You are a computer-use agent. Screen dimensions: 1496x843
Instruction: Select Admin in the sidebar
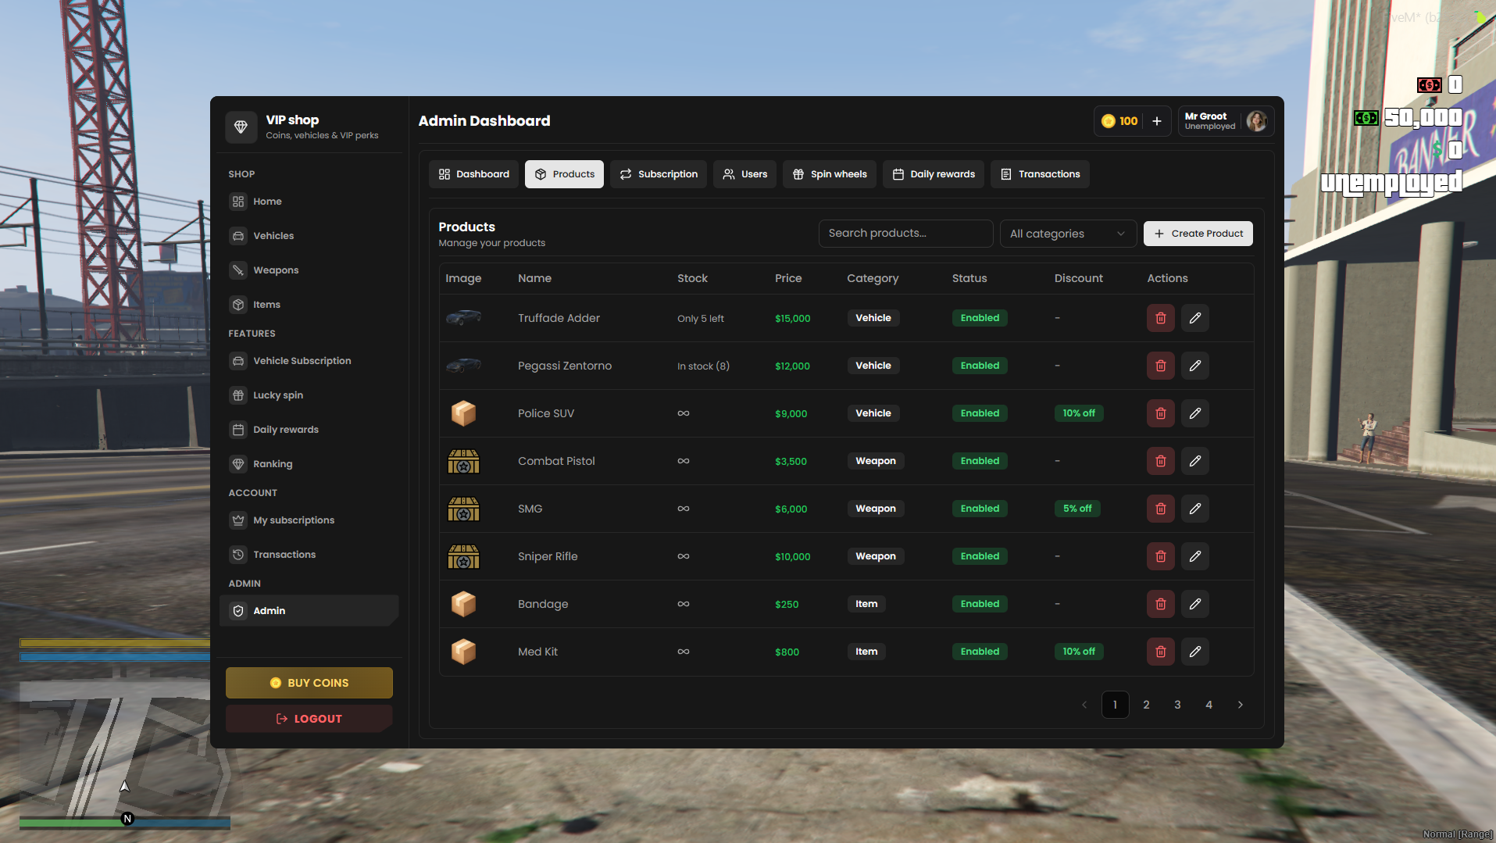pos(309,611)
